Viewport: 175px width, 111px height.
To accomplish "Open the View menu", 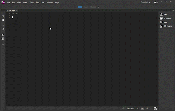I will [x=19, y=2].
